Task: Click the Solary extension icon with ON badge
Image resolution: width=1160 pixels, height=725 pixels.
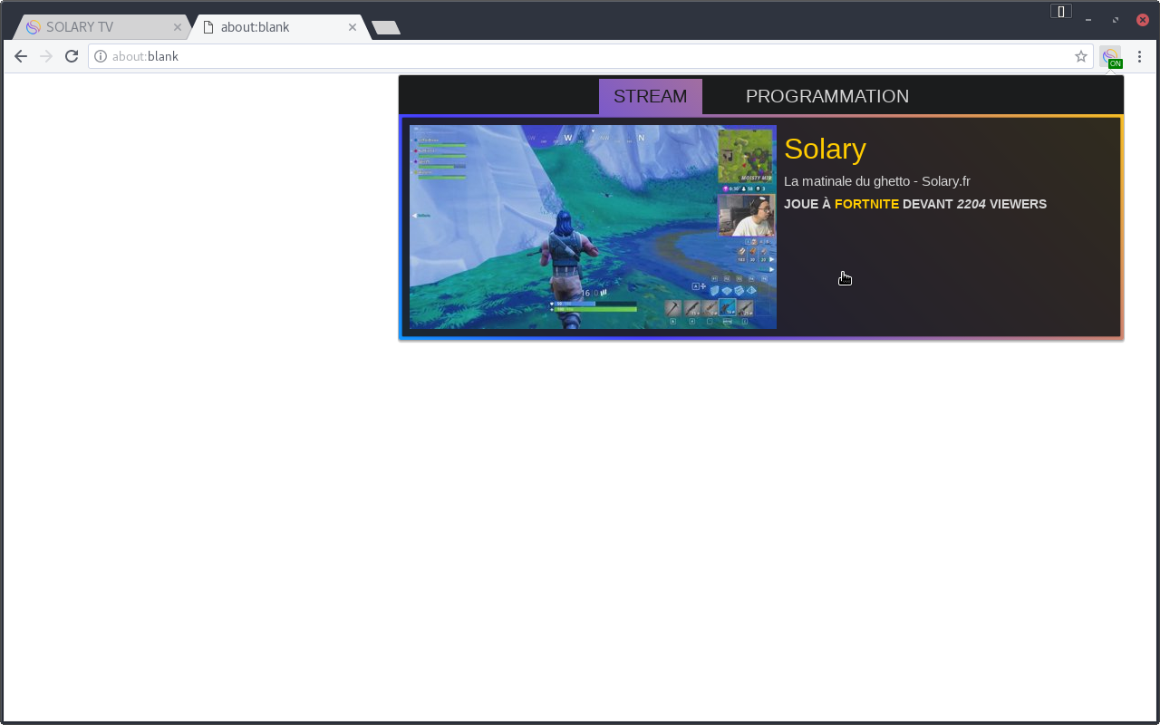Action: point(1111,56)
